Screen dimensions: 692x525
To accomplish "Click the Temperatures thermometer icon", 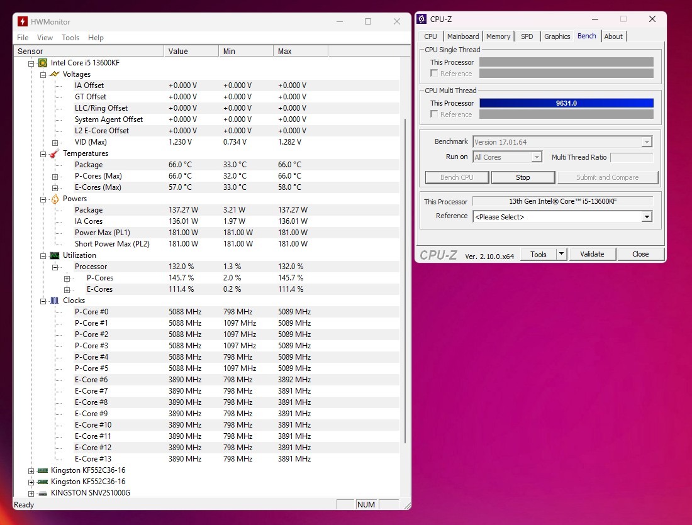I will 55,153.
